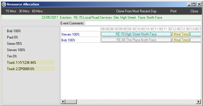Click the 08:30 time column header
The width and height of the screenshot is (204, 106).
(114, 29)
